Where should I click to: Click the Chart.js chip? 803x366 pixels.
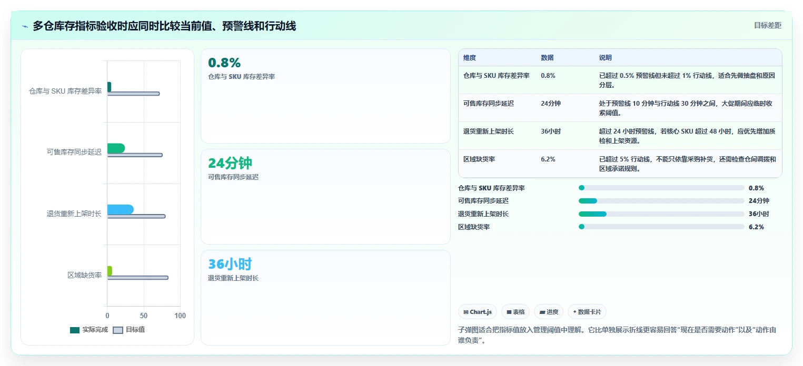478,312
